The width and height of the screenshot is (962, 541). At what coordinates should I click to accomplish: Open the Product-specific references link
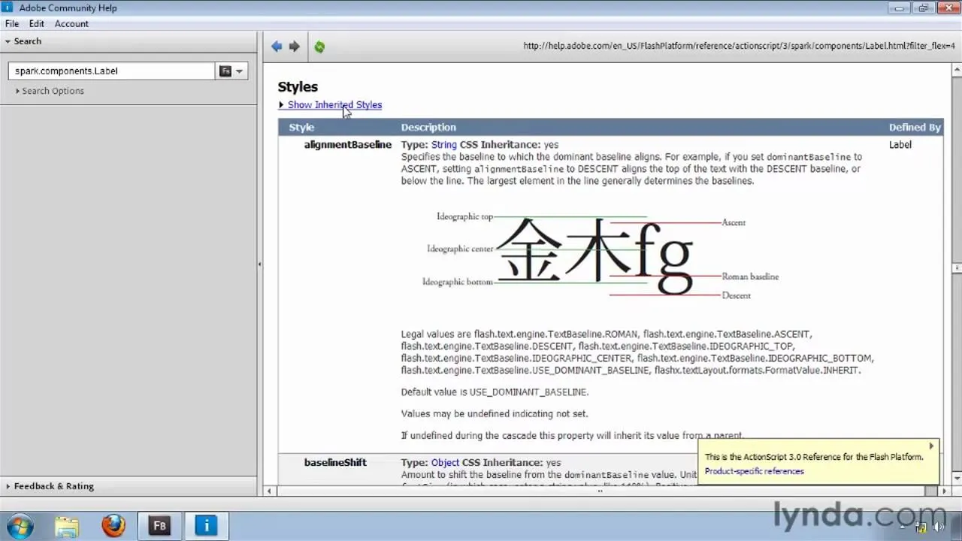point(754,472)
